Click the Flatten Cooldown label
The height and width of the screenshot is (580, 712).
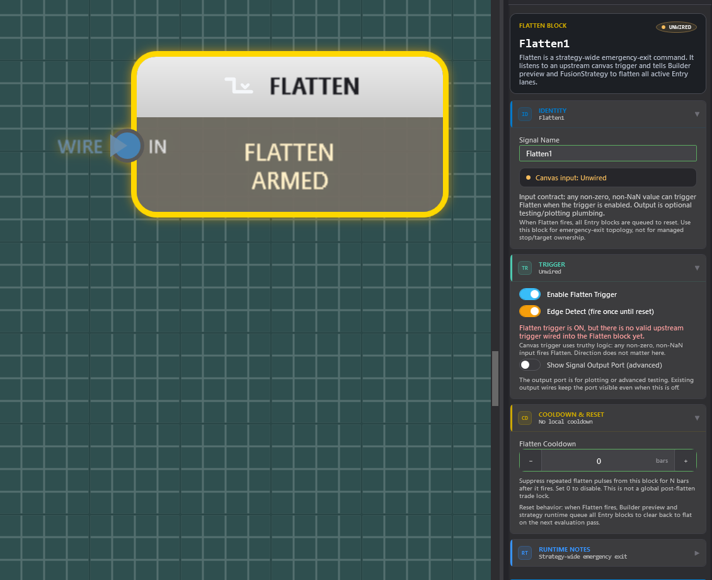pyautogui.click(x=547, y=444)
